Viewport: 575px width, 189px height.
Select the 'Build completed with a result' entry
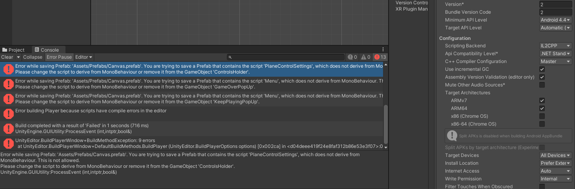pos(192,128)
